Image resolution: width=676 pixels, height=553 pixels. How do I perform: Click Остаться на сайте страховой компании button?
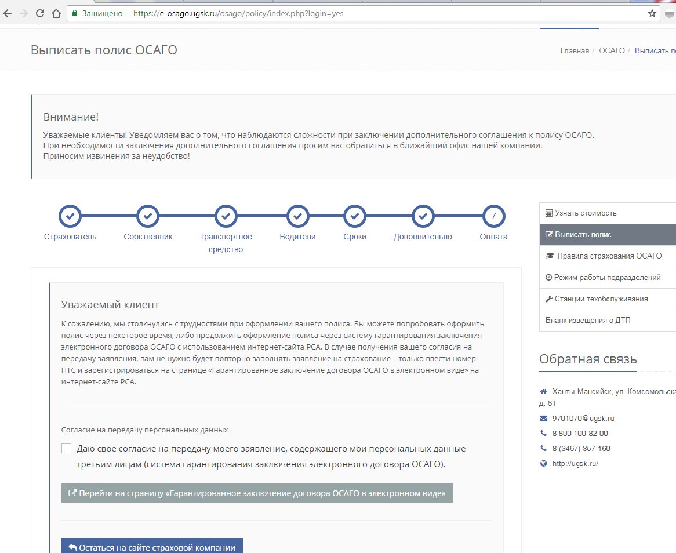click(152, 545)
